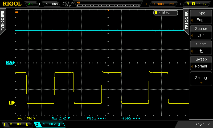Change the trigger Source CH1 setting
Screen dimensions: 213x128
pyautogui.click(x=201, y=32)
